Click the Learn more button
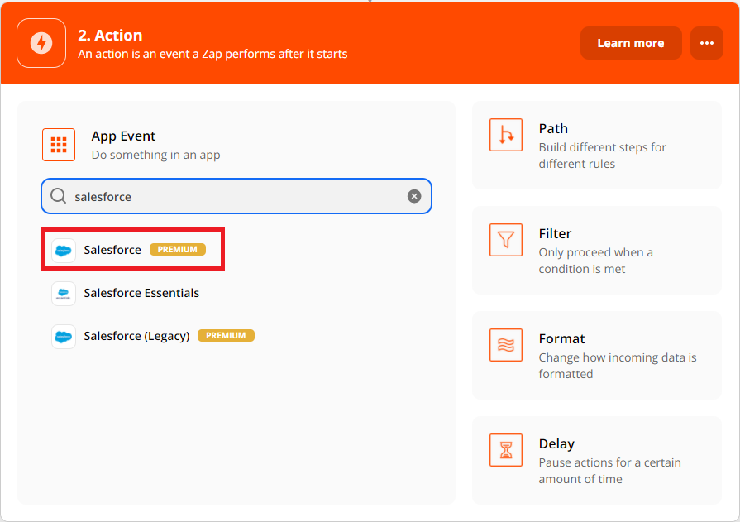The image size is (740, 522). (631, 43)
